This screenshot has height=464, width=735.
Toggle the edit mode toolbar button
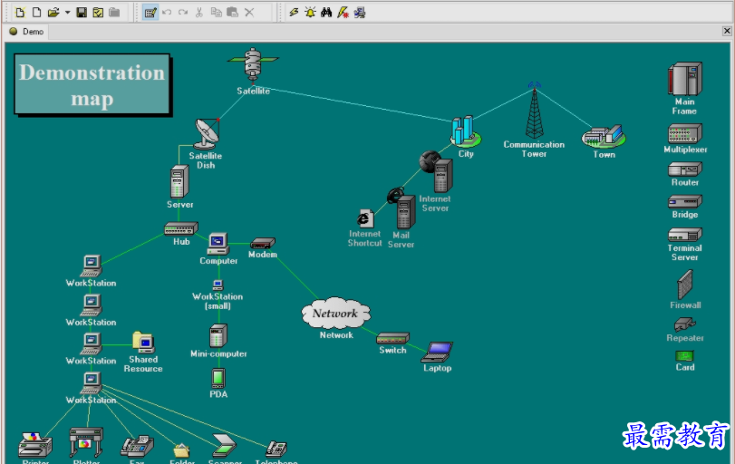pyautogui.click(x=150, y=13)
